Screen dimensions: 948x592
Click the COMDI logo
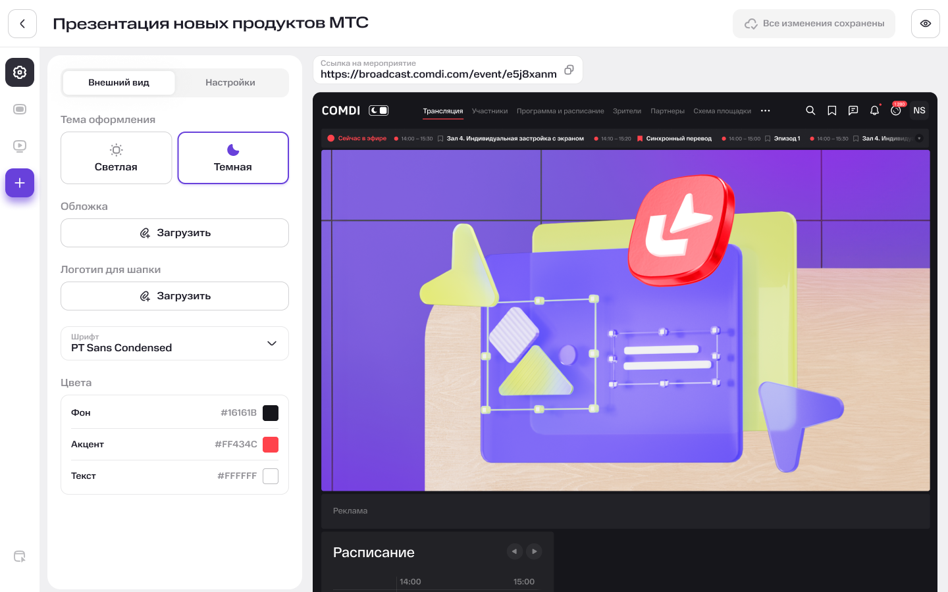(341, 111)
